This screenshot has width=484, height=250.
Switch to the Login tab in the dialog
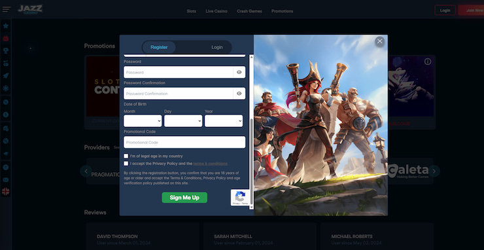tap(217, 47)
